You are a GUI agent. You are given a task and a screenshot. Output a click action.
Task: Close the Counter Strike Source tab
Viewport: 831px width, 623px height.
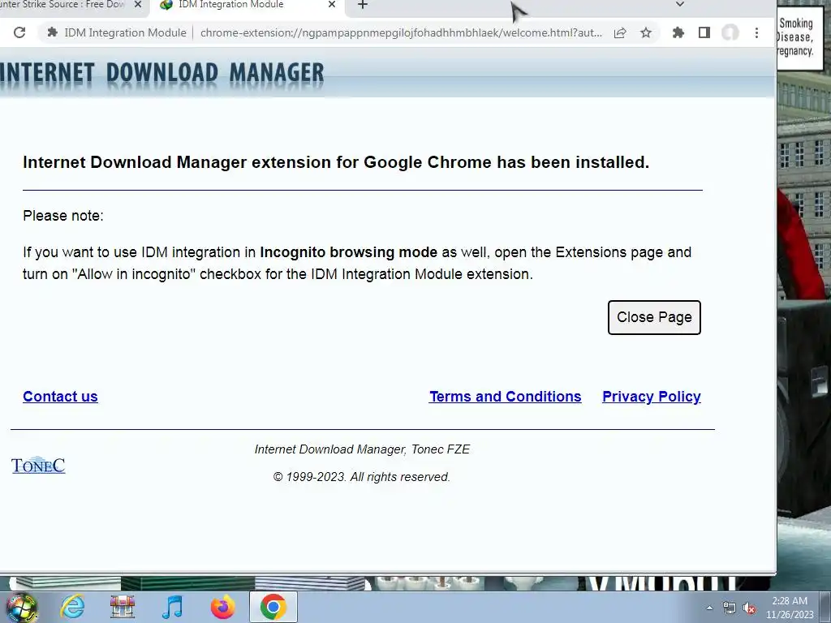click(138, 4)
